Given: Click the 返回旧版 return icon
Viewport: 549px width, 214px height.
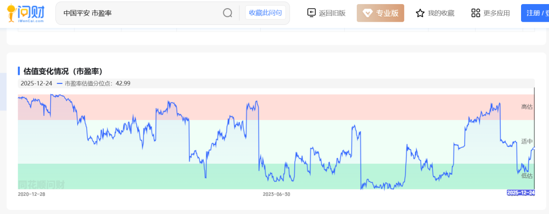Looking at the screenshot, I should point(312,13).
